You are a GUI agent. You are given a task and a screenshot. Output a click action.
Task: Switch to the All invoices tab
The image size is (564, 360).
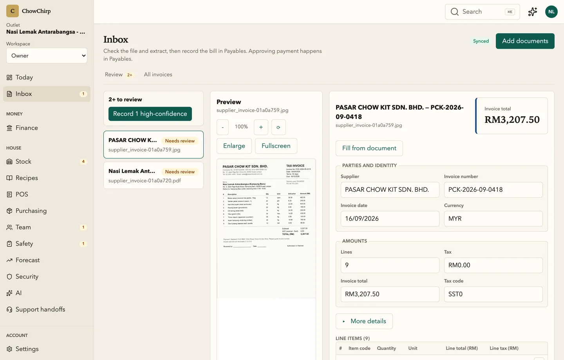click(158, 75)
